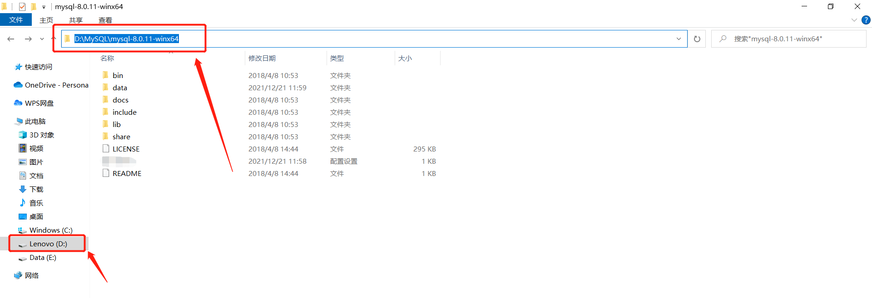872x298 pixels.
Task: Go back with the back arrow
Action: 11,39
